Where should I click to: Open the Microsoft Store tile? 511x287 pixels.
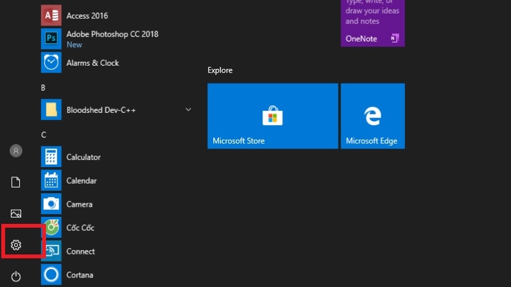[x=273, y=116]
